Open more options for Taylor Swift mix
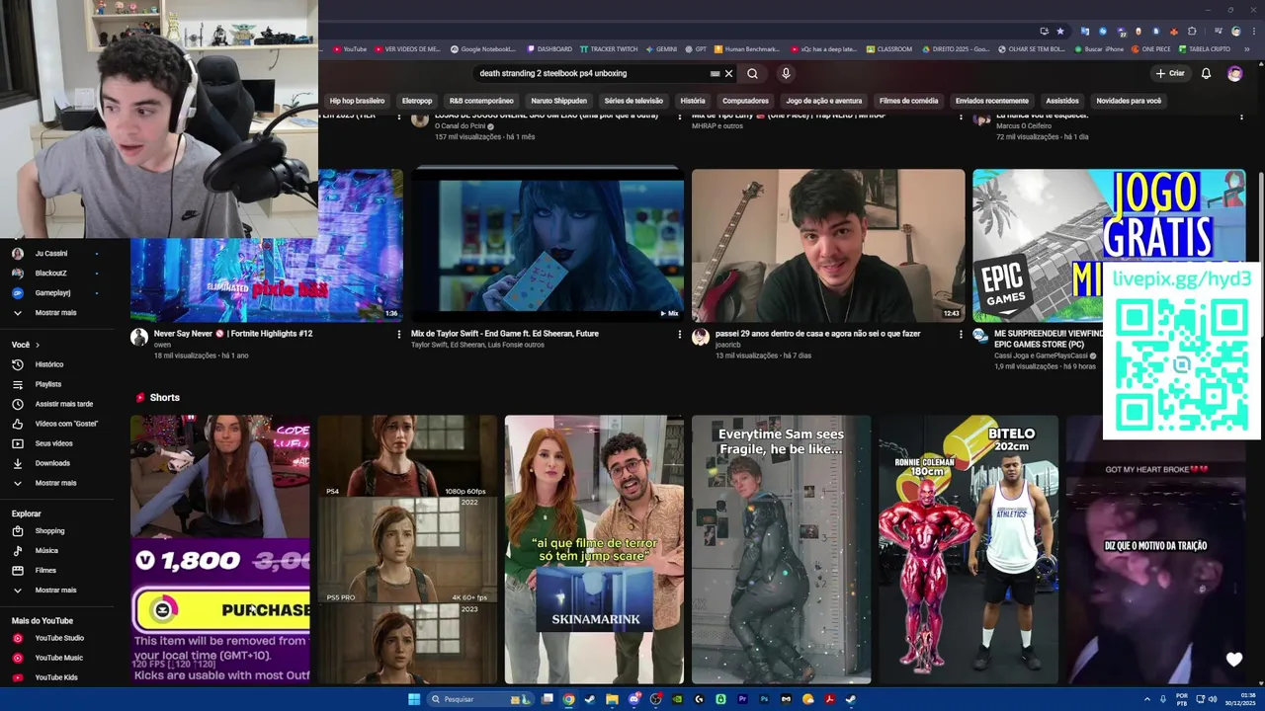This screenshot has width=1265, height=711. tap(679, 335)
